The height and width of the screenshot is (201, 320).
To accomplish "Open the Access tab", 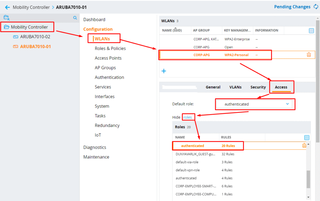I will 281,87.
